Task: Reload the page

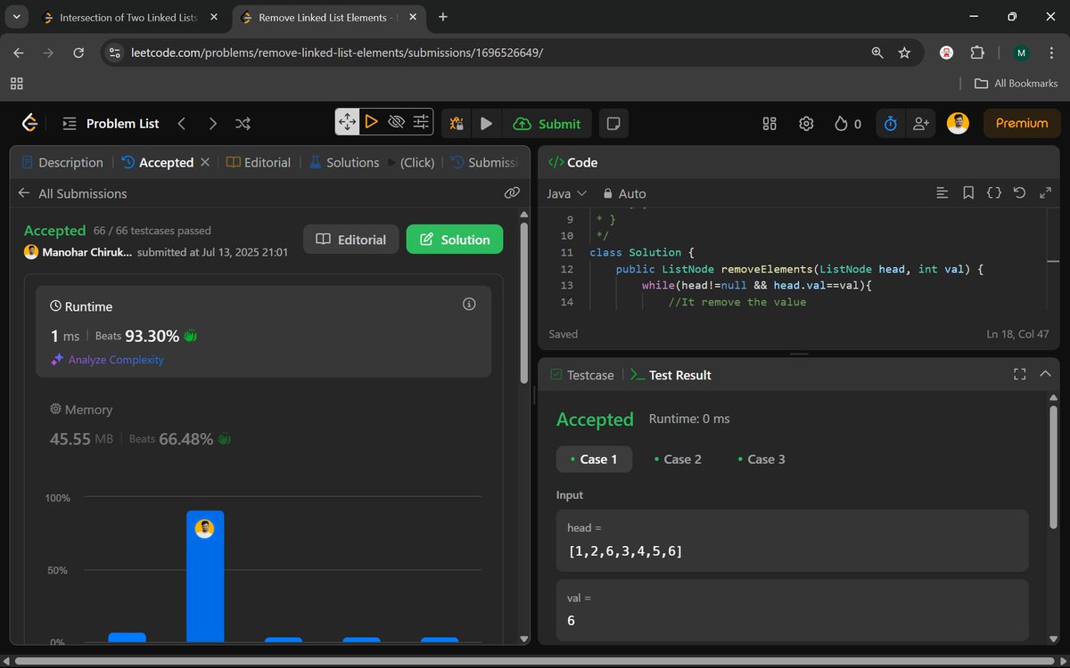Action: pos(78,53)
